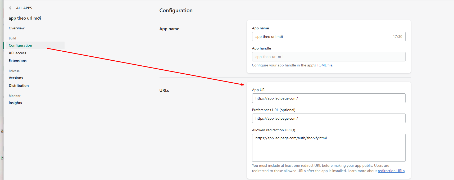Open Versions under Release

click(16, 78)
